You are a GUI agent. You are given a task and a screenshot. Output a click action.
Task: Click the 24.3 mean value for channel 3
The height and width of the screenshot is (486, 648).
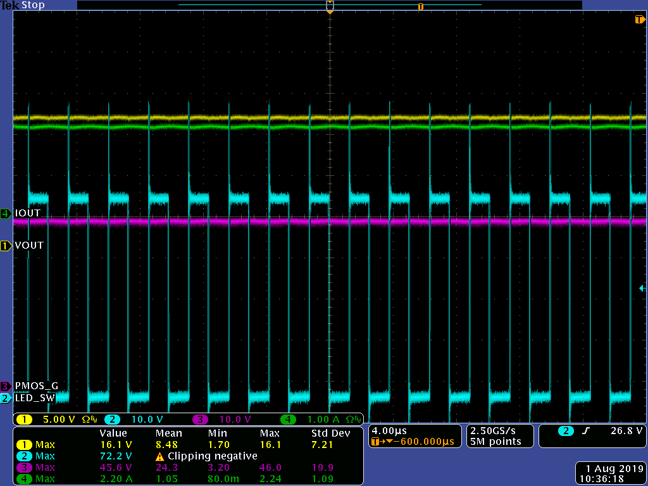coord(166,468)
